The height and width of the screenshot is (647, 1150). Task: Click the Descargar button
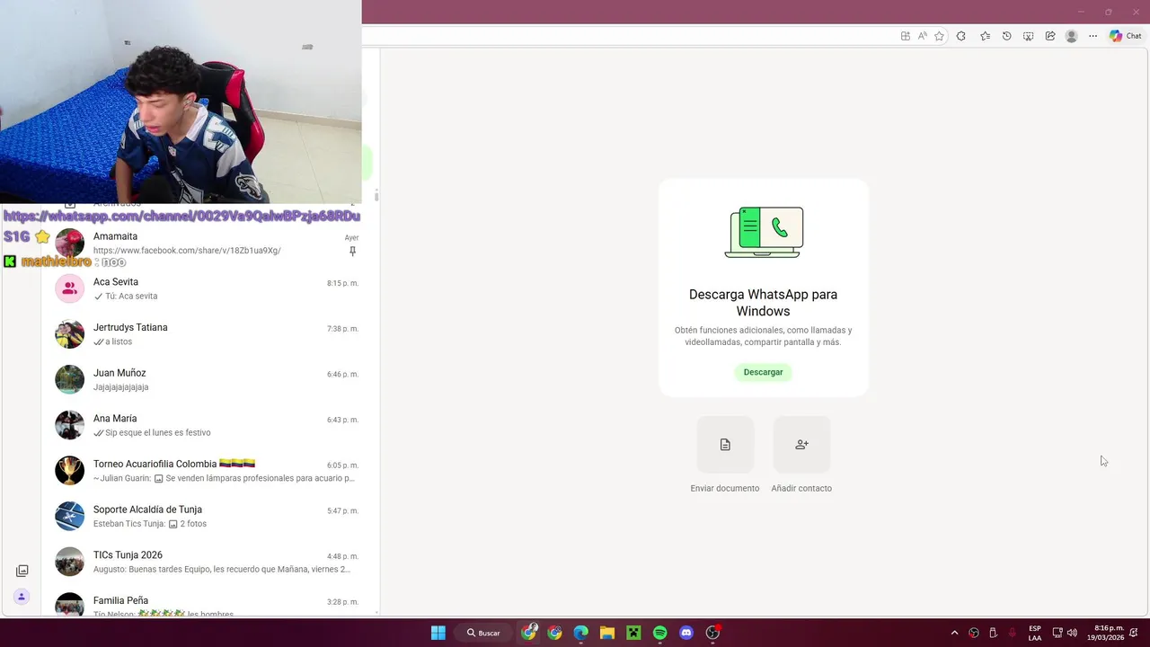coord(763,372)
